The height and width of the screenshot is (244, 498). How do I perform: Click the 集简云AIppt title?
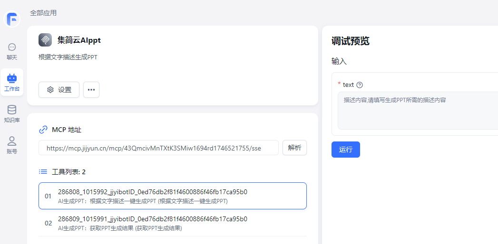click(x=79, y=40)
